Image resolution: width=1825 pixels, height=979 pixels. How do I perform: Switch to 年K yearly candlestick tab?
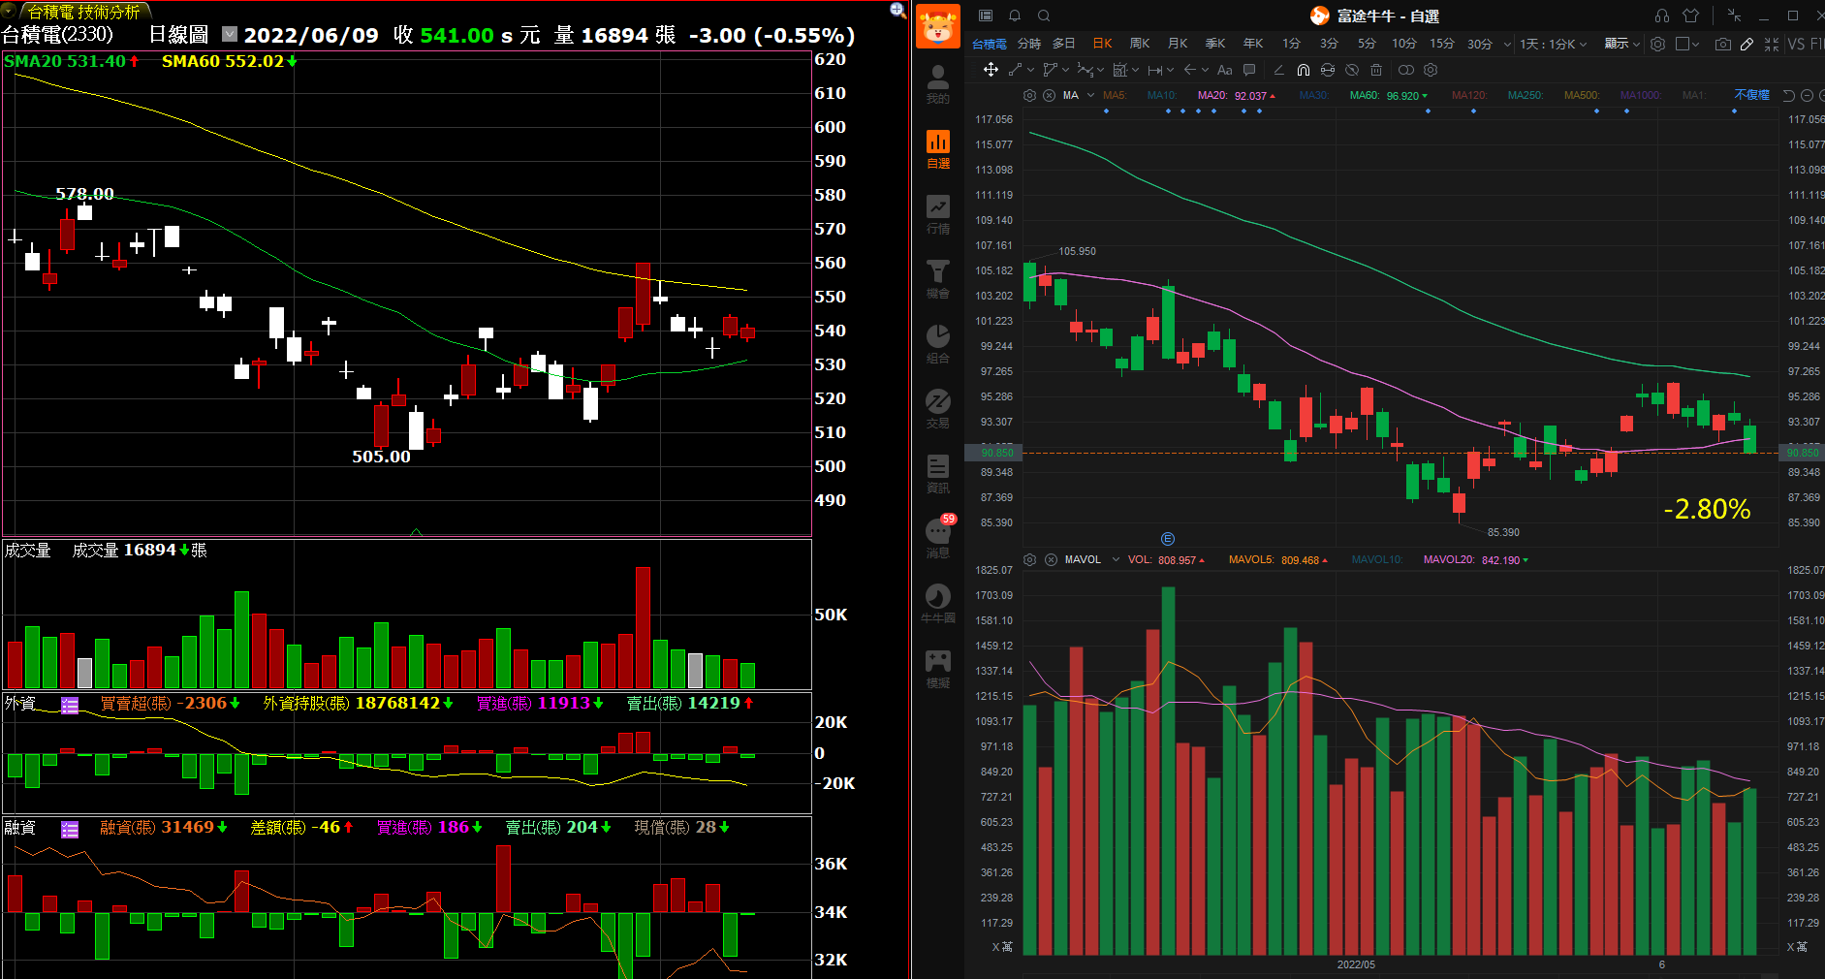click(x=1253, y=44)
